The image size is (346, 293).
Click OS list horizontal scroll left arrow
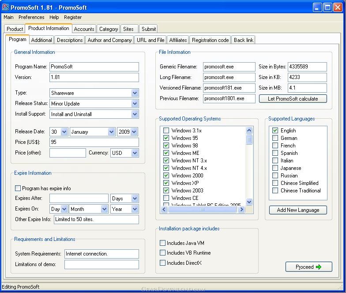[x=164, y=209]
